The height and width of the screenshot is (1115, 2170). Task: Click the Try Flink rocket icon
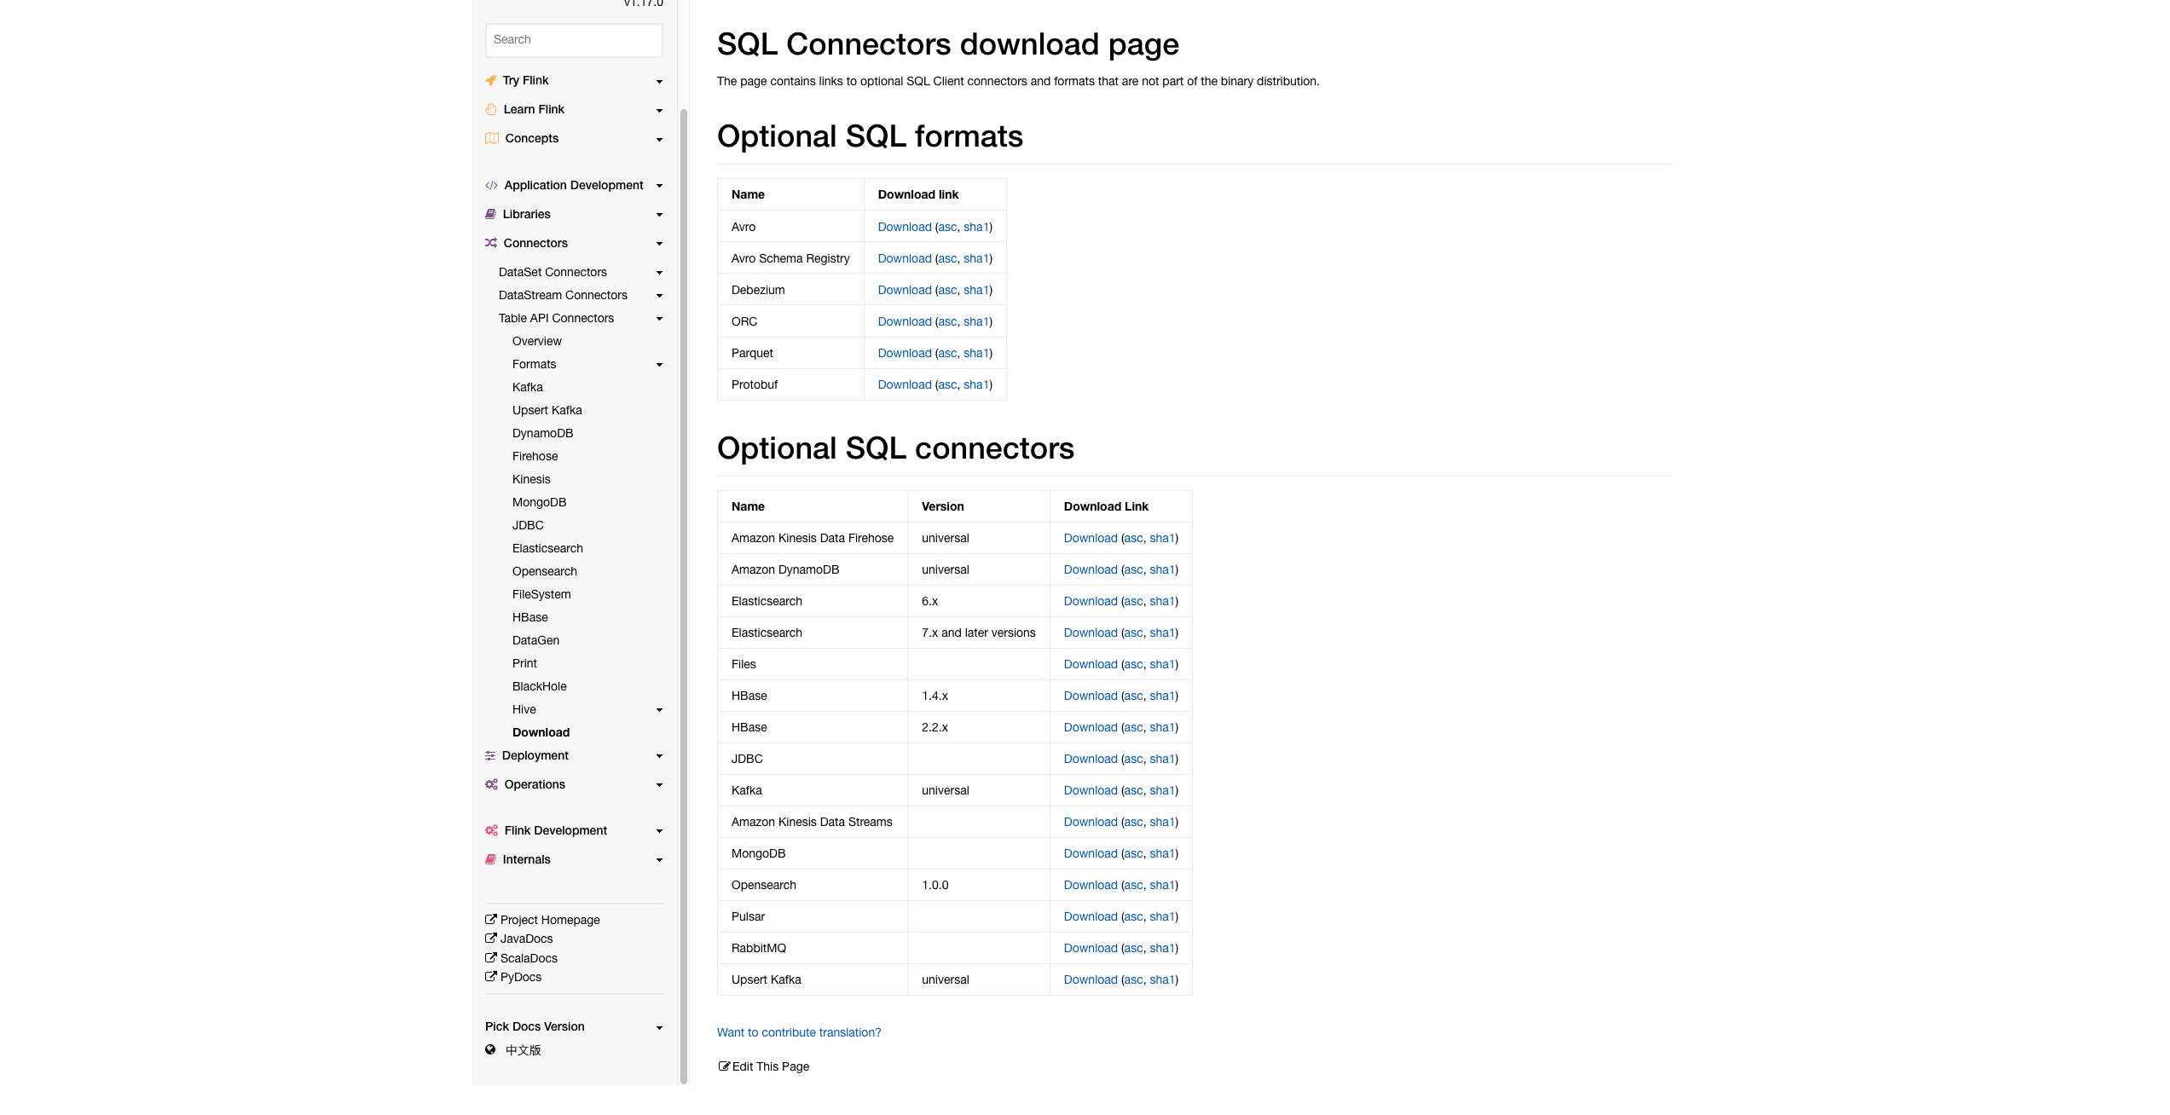pyautogui.click(x=491, y=80)
